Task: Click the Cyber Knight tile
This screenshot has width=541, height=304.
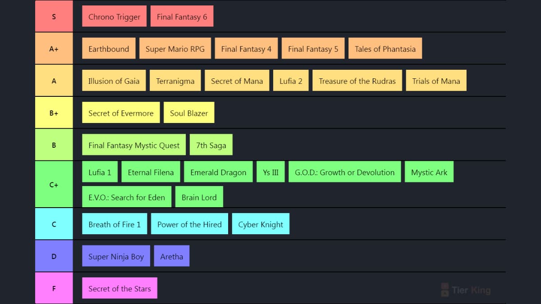Action: point(261,224)
